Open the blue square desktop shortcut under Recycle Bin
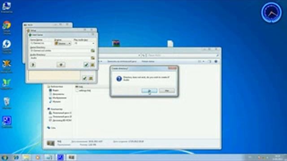Screen dimensions: 287x161 (x=7, y=122)
